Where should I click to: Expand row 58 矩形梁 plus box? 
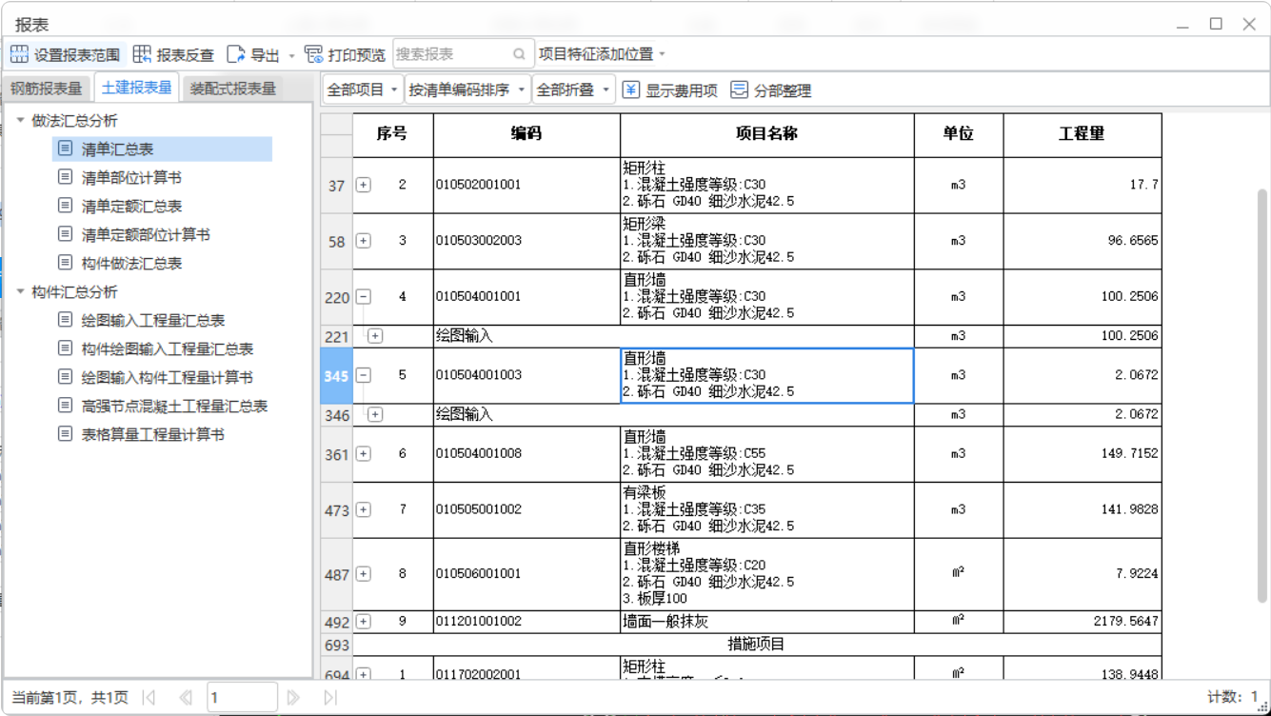click(x=363, y=241)
